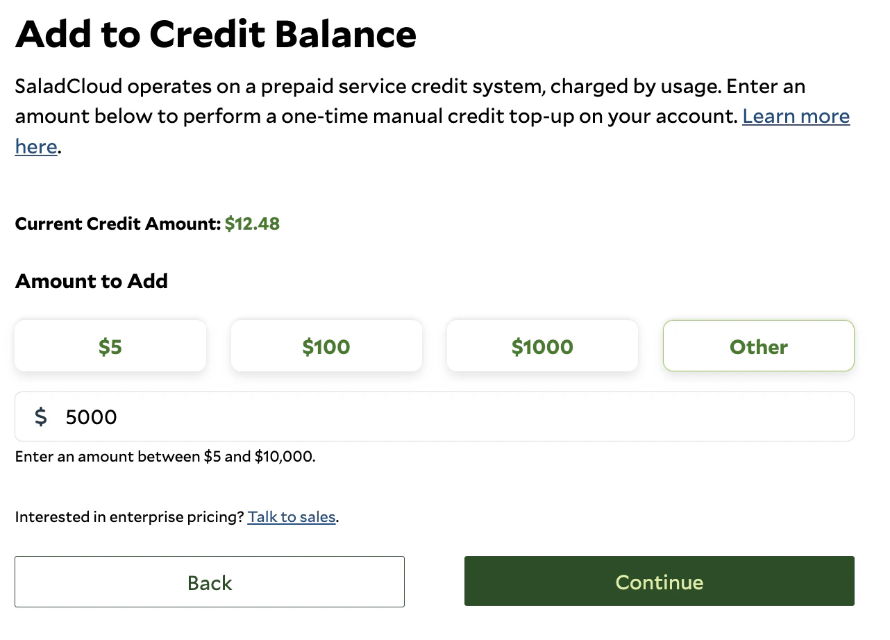Click the Interested in enterprise pricing text
890x640 pixels.
coord(130,517)
